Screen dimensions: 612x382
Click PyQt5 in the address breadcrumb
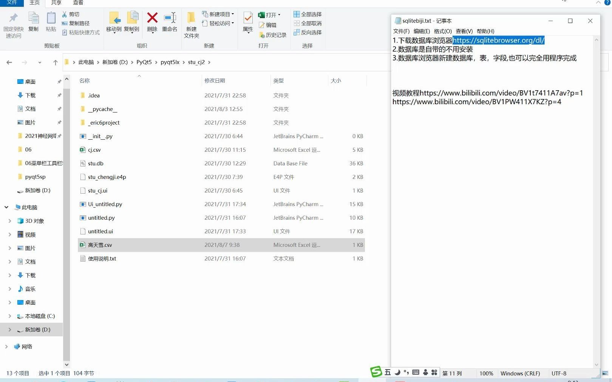tap(144, 62)
